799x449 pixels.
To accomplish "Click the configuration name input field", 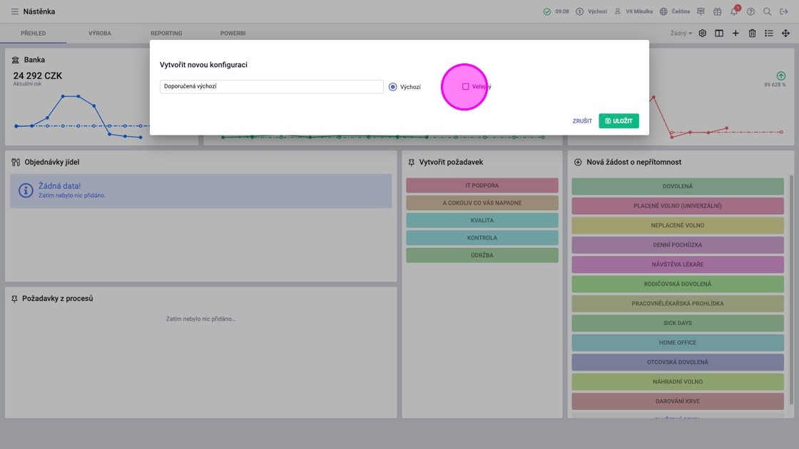I will tap(272, 86).
